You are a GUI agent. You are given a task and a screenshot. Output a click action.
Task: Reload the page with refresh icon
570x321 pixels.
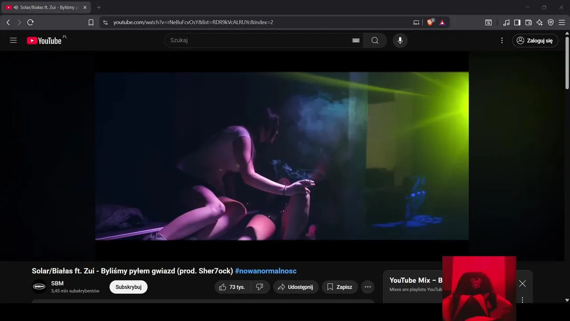pyautogui.click(x=30, y=22)
